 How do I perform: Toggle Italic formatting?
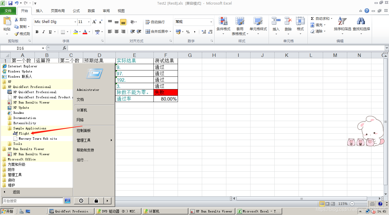43,32
